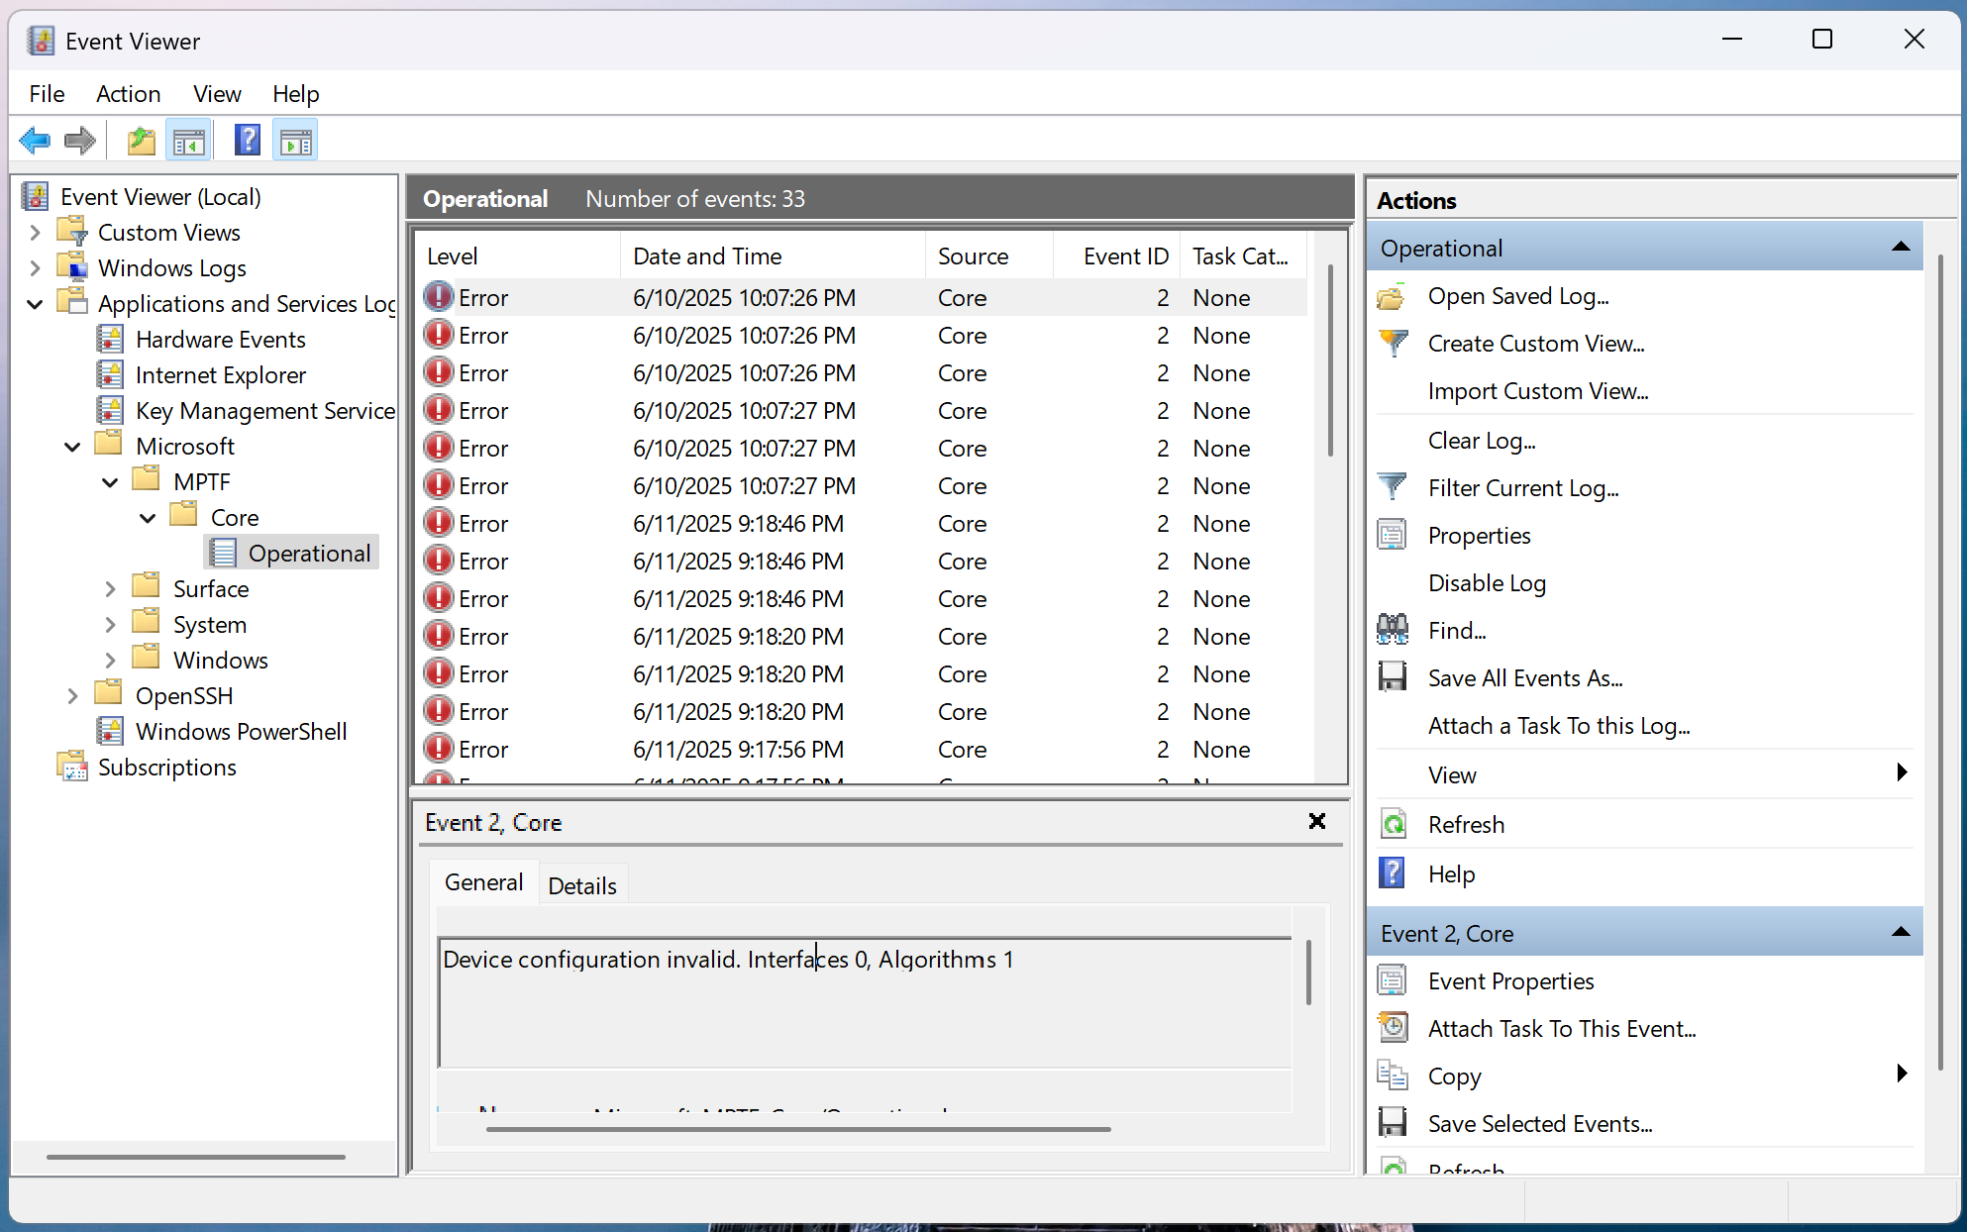Expand the OpenSSH folder node
This screenshot has width=1967, height=1232.
point(72,696)
